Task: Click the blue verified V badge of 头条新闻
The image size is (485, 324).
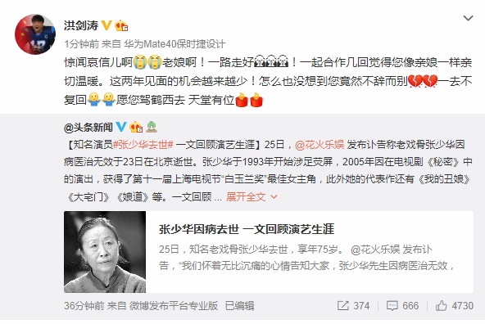Action: coord(121,127)
